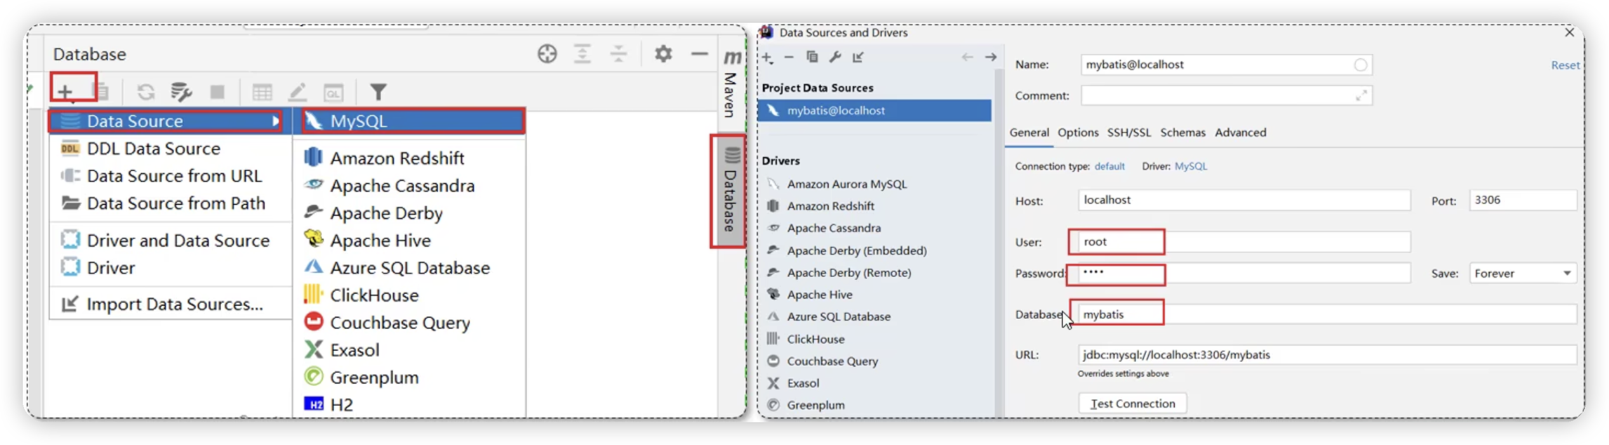Select Apache Derby in submenu
1609x445 pixels.
410,213
